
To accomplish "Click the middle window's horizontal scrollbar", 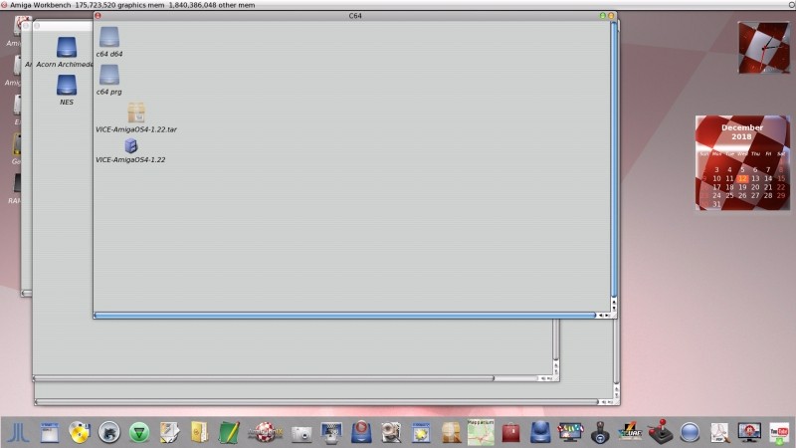I will tap(264, 378).
